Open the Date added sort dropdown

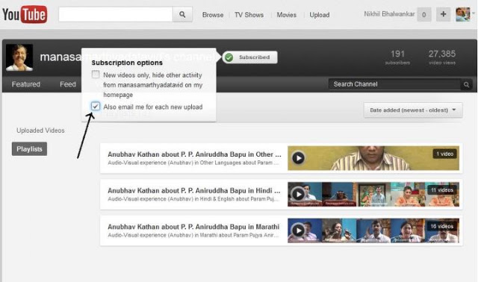413,110
